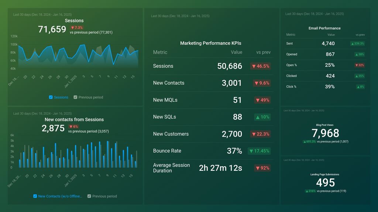Toggle Previous period checkbox in Sessions chart
The image size is (378, 212).
click(x=75, y=97)
